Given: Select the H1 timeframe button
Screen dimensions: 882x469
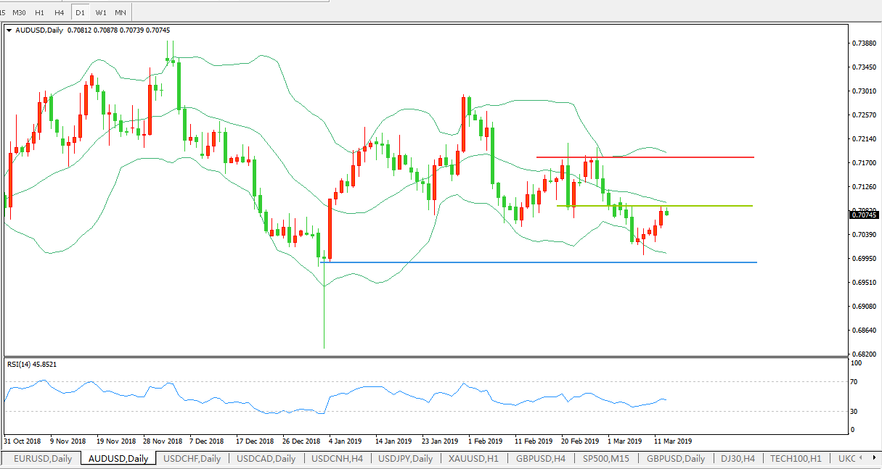Looking at the screenshot, I should pyautogui.click(x=39, y=12).
